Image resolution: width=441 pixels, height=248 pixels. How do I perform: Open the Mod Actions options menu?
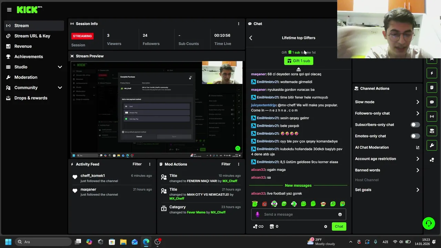pos(238,164)
